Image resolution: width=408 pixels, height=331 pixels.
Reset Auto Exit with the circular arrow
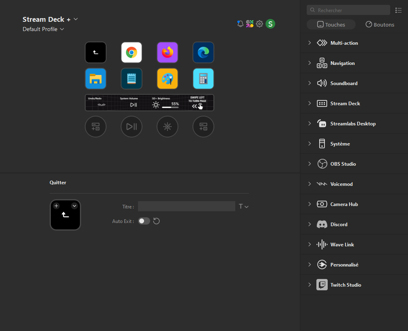(x=157, y=221)
